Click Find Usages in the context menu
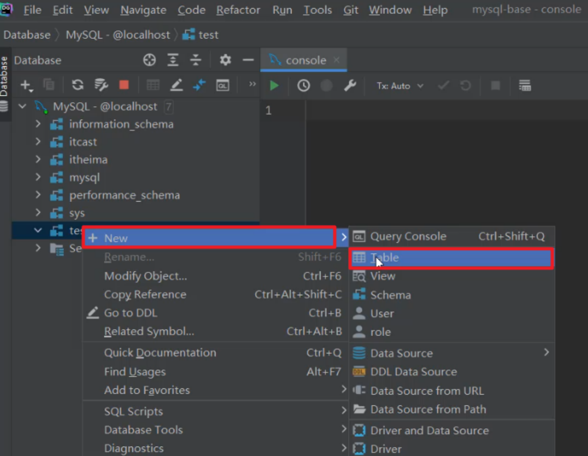Screen dimensions: 588x456 [215, 371]
